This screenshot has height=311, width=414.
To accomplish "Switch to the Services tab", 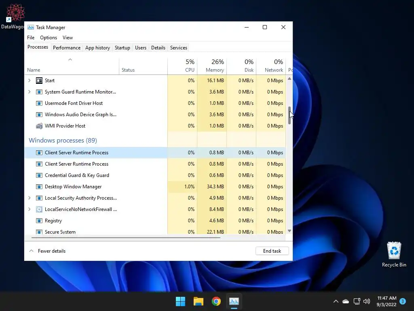I will [178, 48].
